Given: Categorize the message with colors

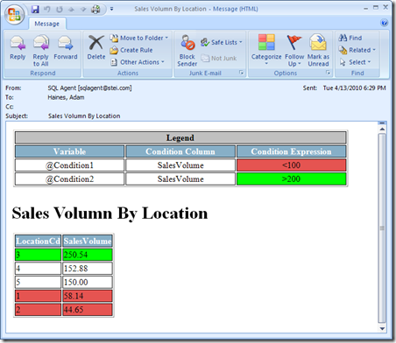Looking at the screenshot, I should [266, 50].
